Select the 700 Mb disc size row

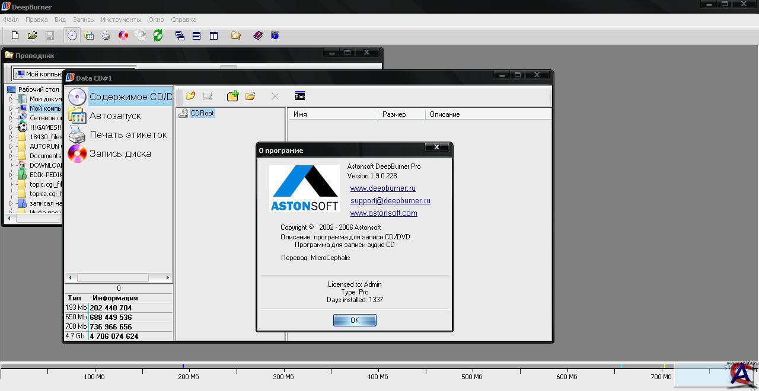[x=119, y=326]
